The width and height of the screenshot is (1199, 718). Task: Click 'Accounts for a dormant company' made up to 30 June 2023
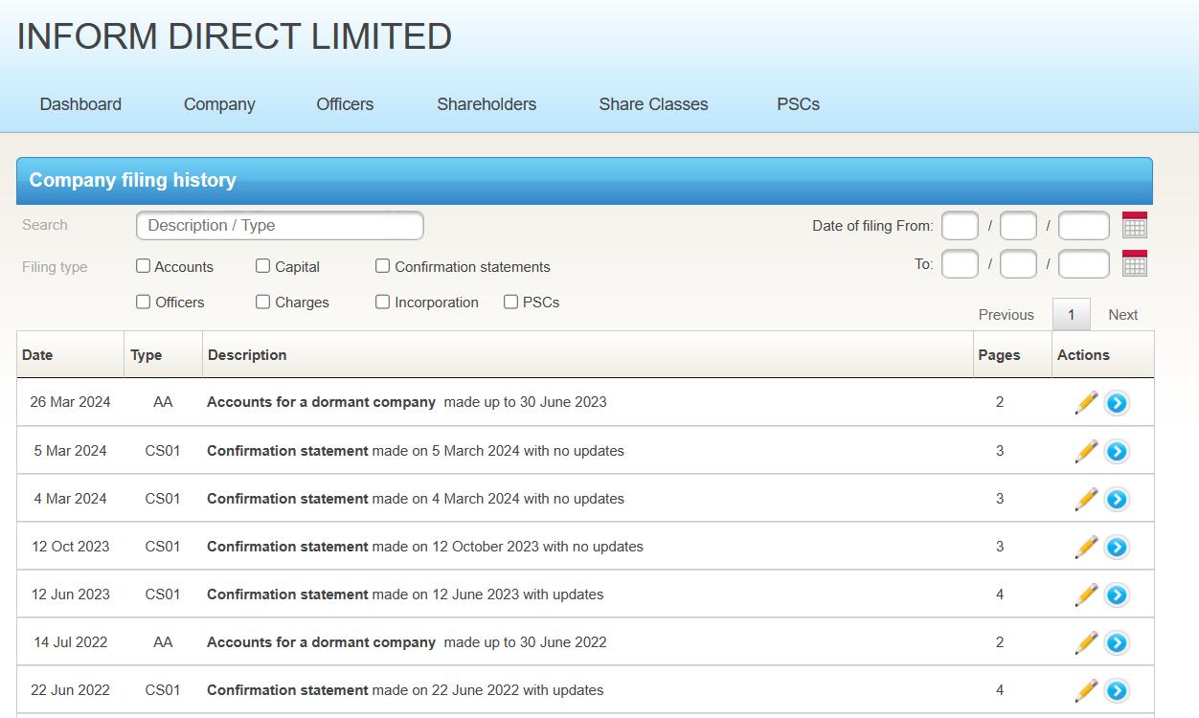click(x=407, y=402)
